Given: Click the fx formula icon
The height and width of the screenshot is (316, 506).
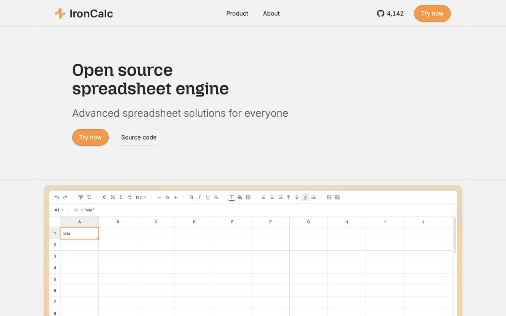Looking at the screenshot, I should [76, 210].
